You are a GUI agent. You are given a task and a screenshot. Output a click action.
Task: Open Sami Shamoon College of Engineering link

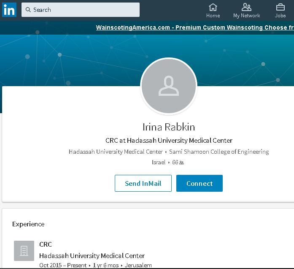pyautogui.click(x=219, y=152)
